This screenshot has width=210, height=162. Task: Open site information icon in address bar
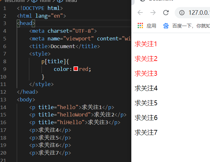pyautogui.click(x=182, y=13)
